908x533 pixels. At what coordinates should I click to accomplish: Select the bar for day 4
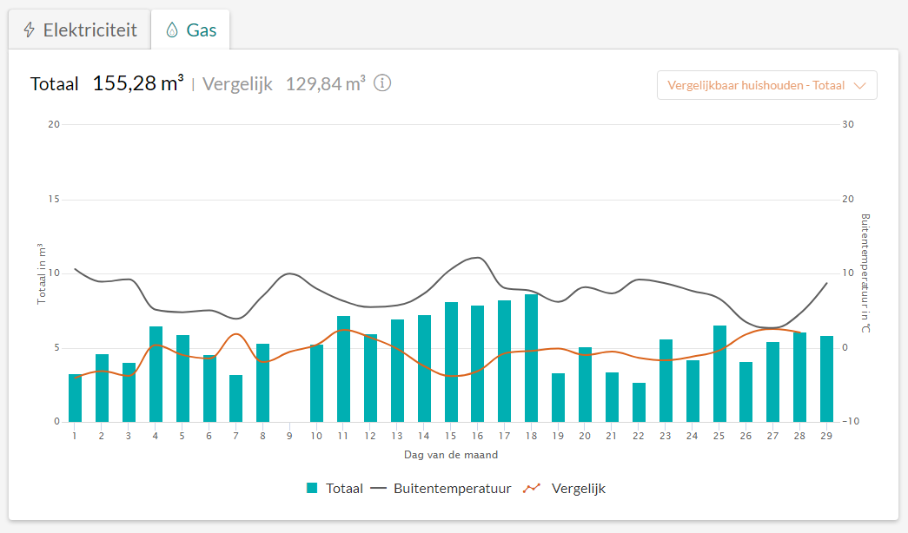point(156,374)
